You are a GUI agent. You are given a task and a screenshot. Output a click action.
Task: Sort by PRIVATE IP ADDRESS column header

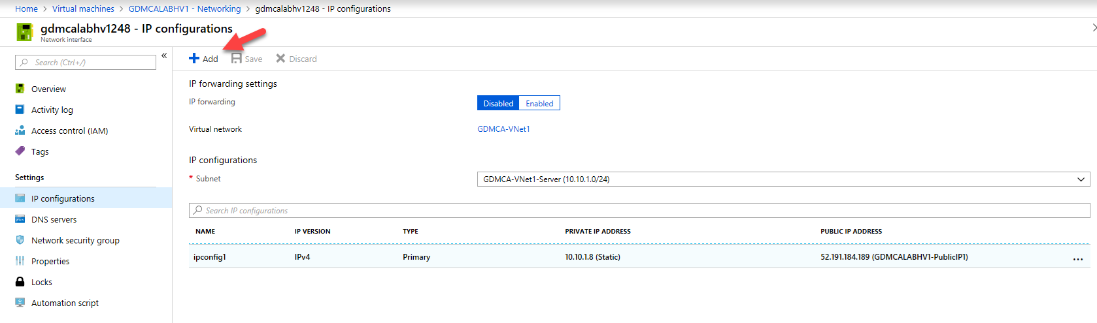pos(598,231)
